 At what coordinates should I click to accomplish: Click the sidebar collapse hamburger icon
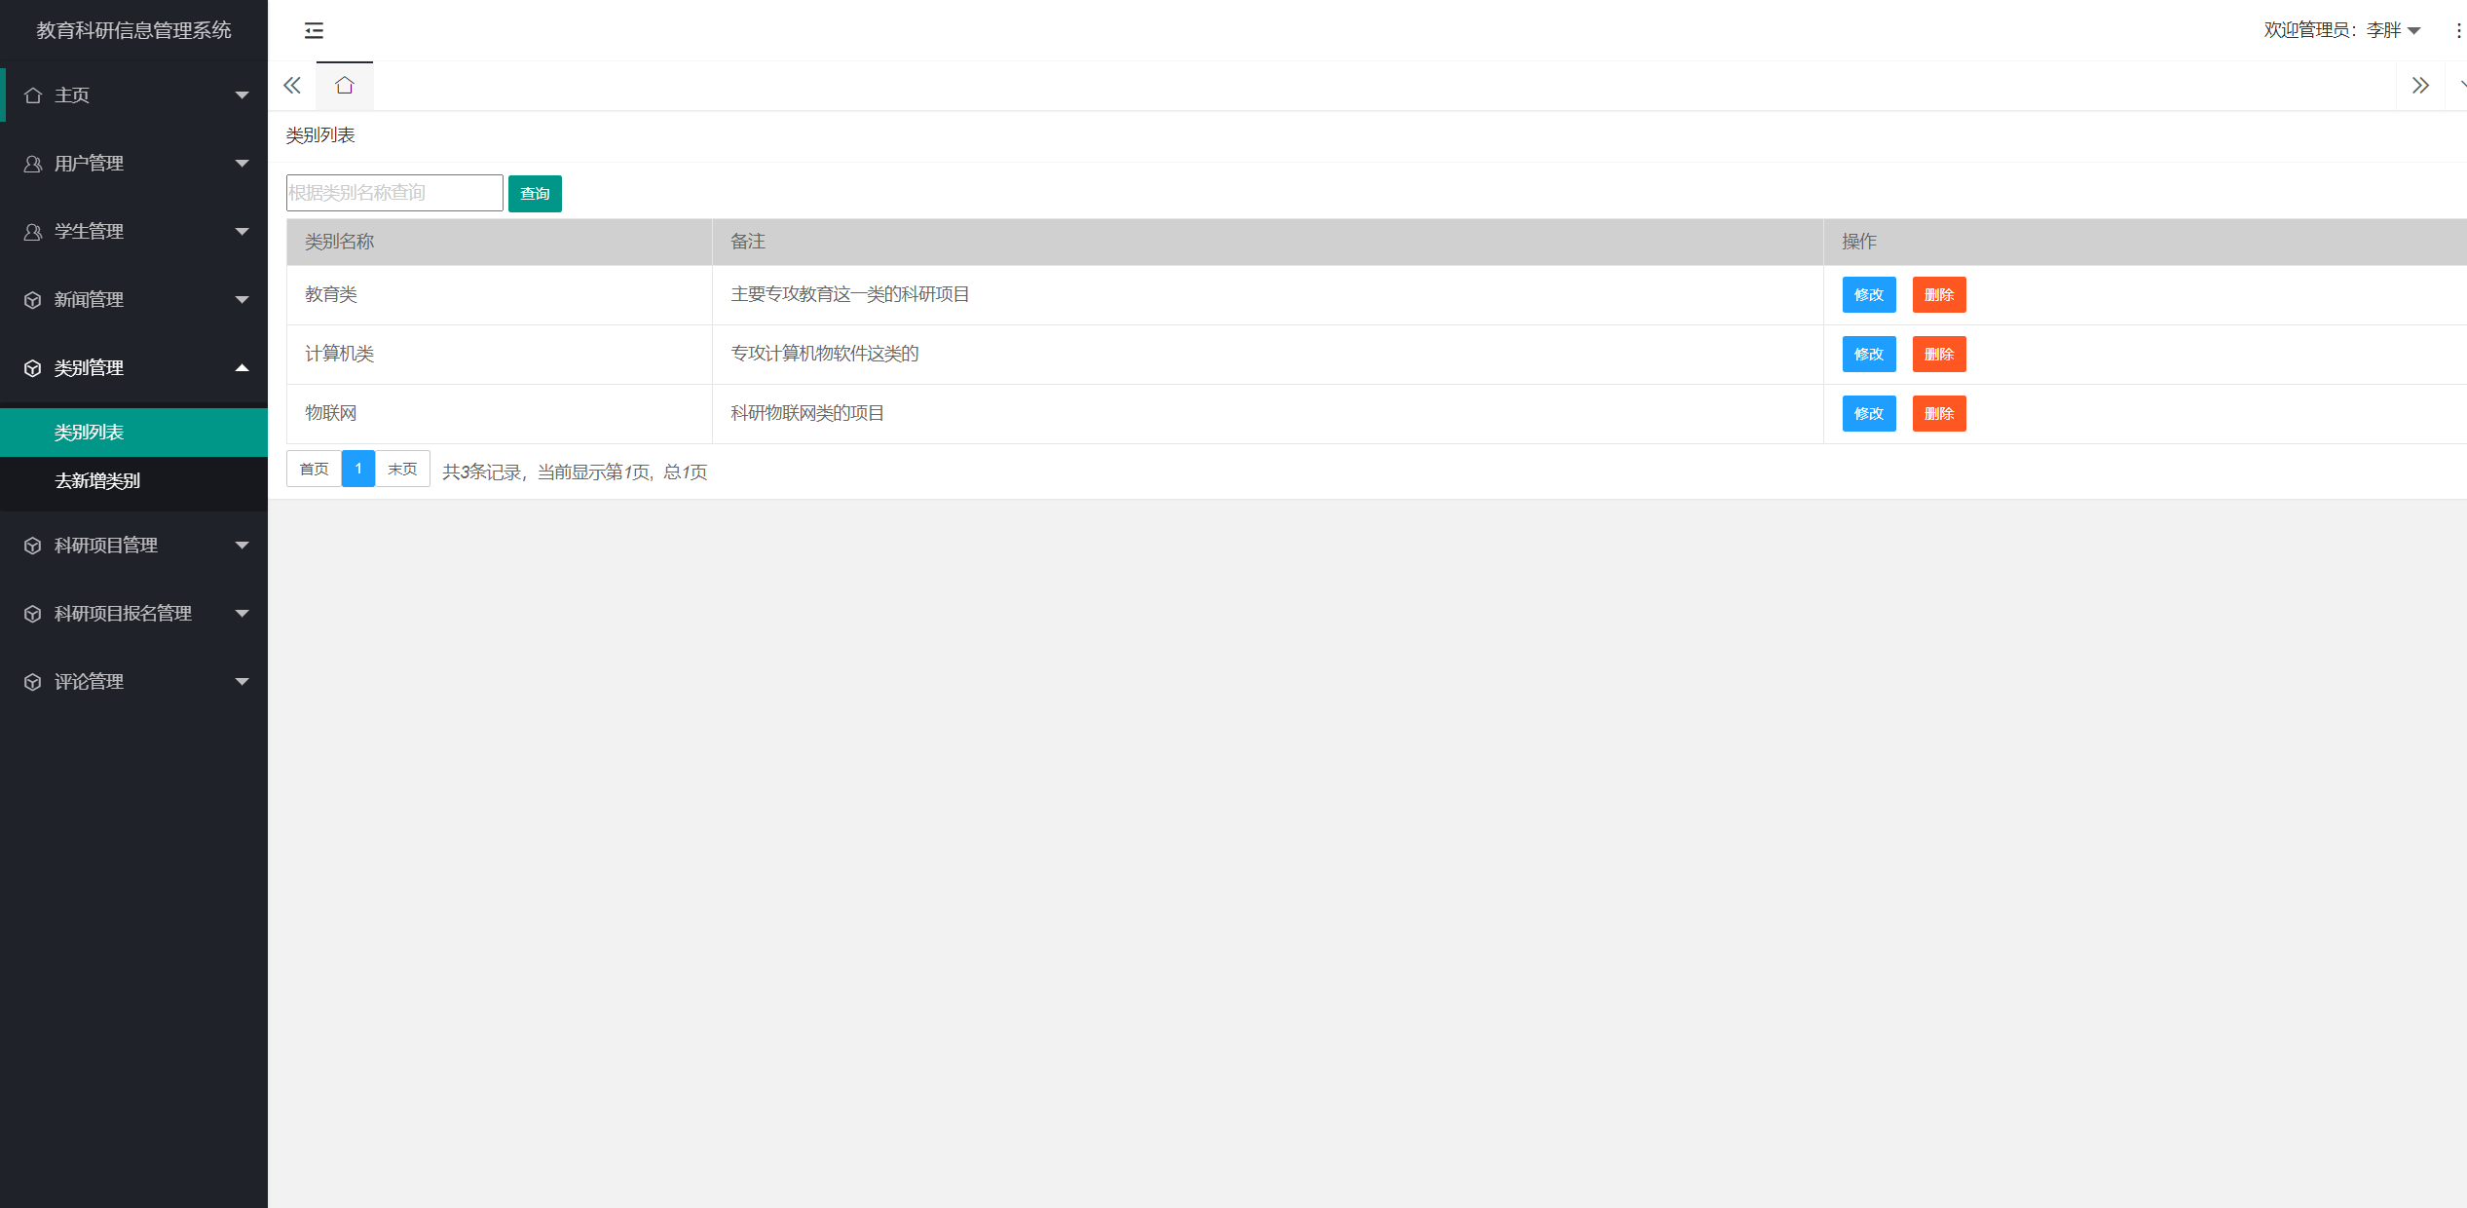click(x=314, y=30)
